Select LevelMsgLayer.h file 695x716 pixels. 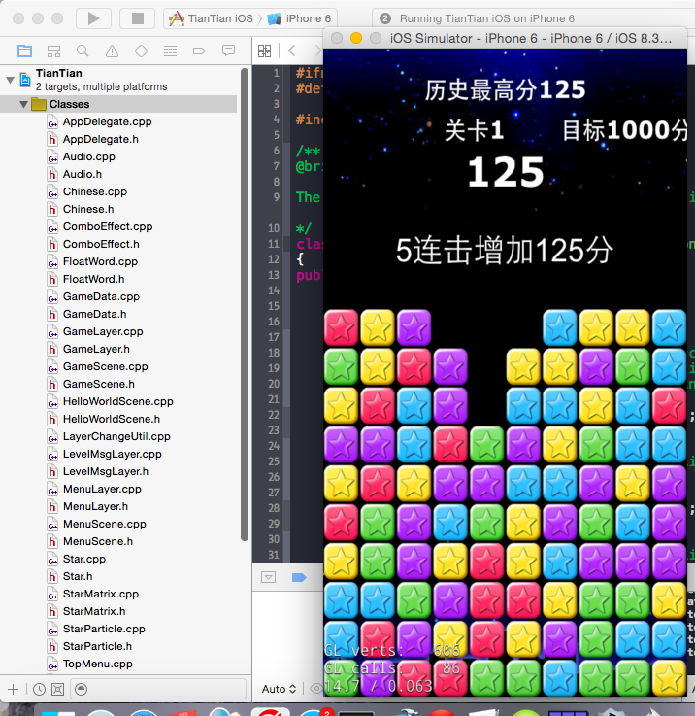click(x=106, y=472)
